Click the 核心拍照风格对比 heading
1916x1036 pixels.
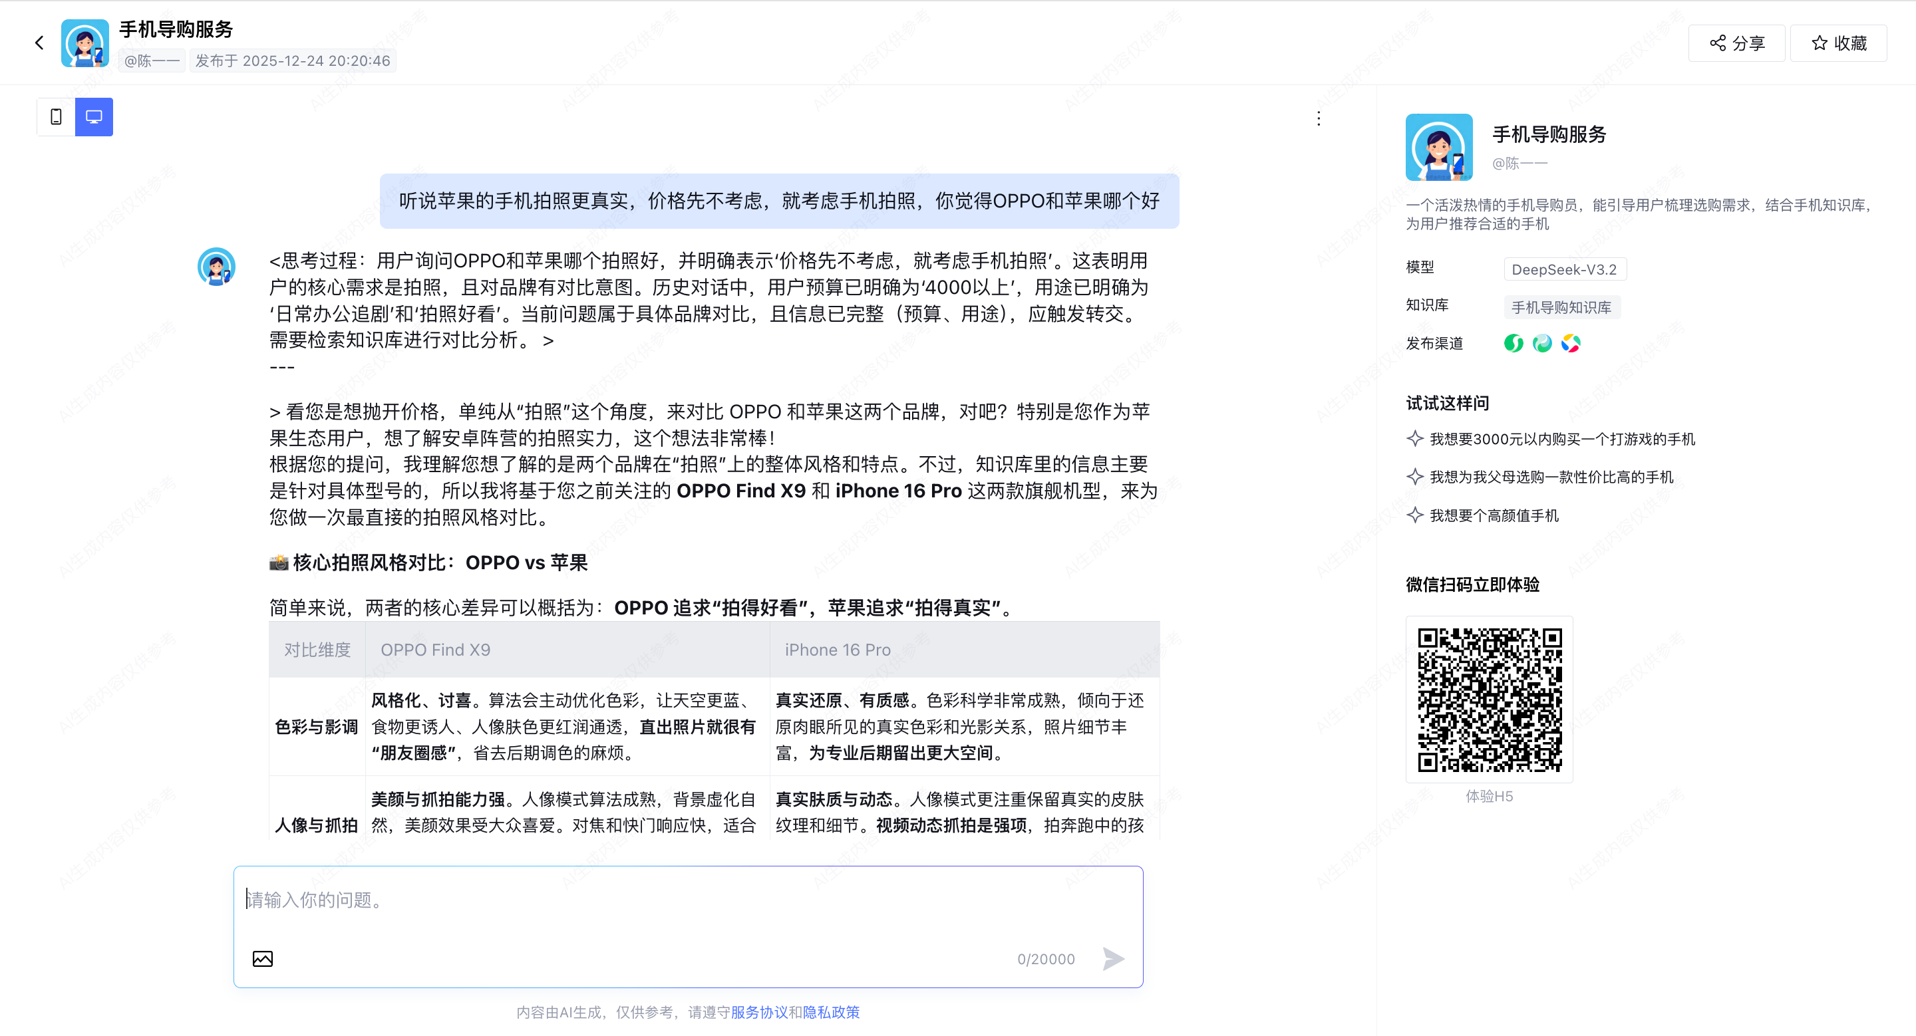[x=428, y=563]
